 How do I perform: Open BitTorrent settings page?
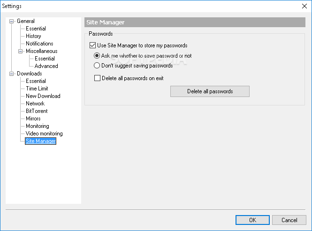pyautogui.click(x=37, y=111)
